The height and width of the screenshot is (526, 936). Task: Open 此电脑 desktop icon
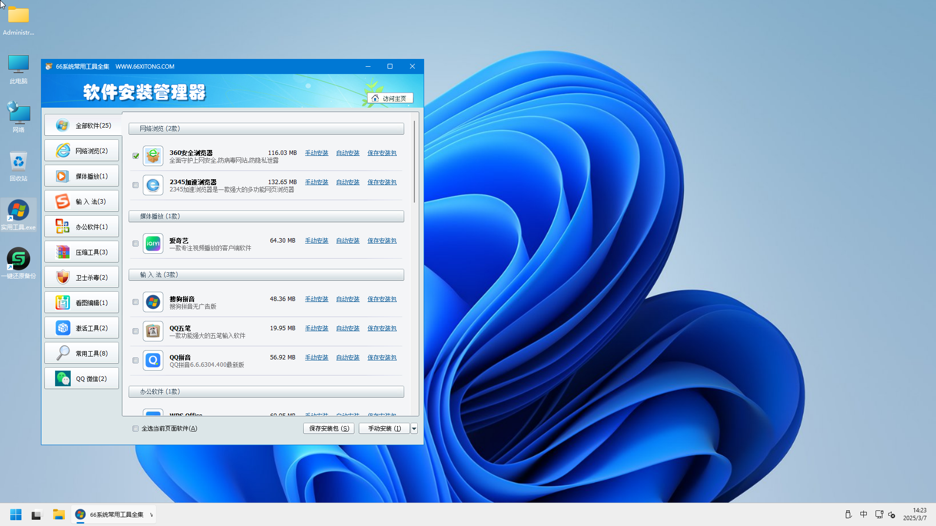pyautogui.click(x=19, y=69)
